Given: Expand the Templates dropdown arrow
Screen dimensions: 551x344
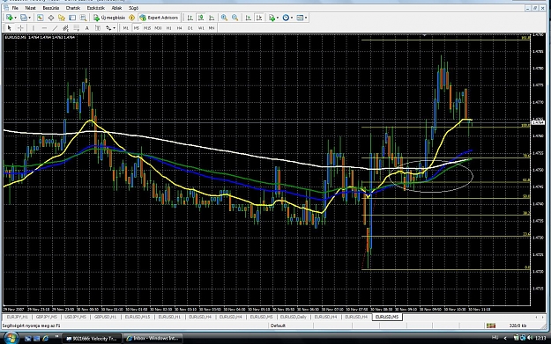Looking at the screenshot, I should pos(306,18).
